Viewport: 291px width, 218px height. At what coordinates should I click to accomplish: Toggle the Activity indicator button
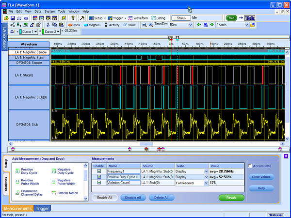112,25
